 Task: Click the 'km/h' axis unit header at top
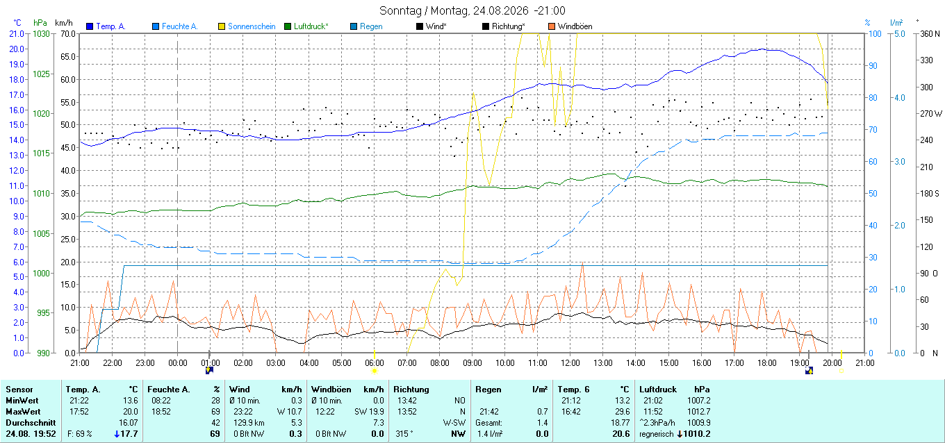click(63, 23)
